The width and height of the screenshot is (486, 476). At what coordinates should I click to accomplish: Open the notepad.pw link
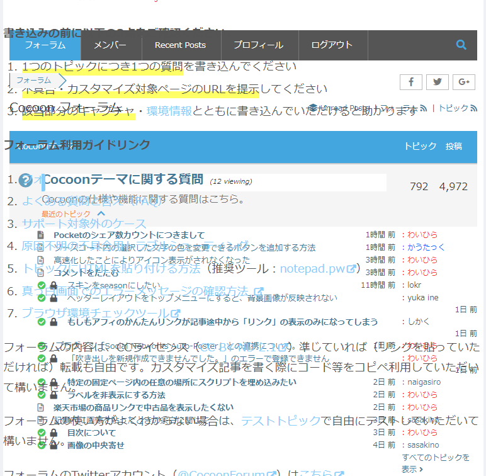(x=312, y=269)
